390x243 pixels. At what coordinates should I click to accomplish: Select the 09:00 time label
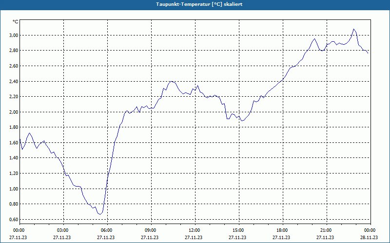click(x=151, y=230)
